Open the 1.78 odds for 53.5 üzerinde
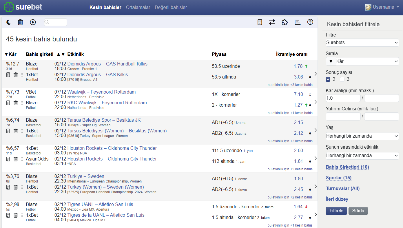 (x=298, y=66)
